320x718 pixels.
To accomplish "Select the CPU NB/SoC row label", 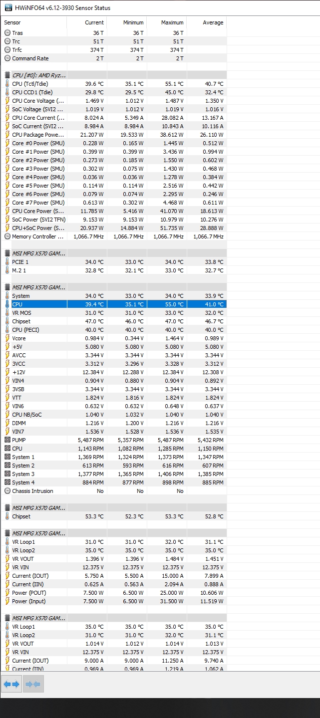I will (27, 415).
